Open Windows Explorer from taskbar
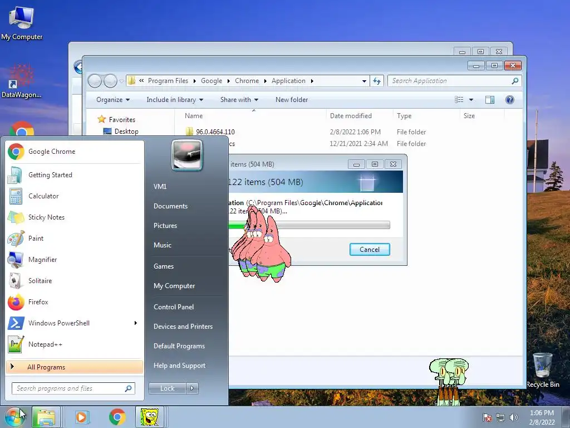 (46, 417)
